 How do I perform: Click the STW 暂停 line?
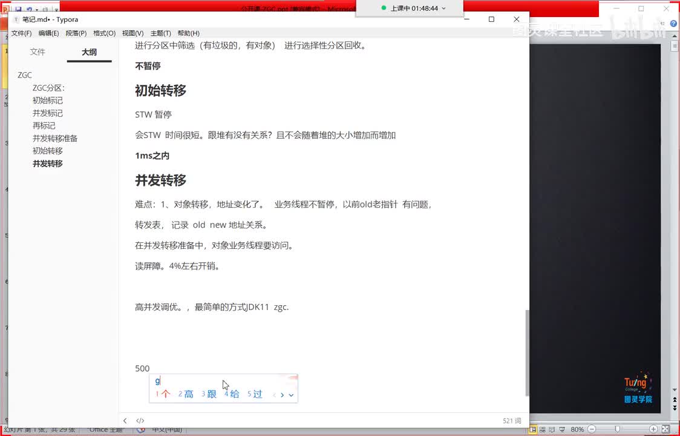click(x=153, y=114)
